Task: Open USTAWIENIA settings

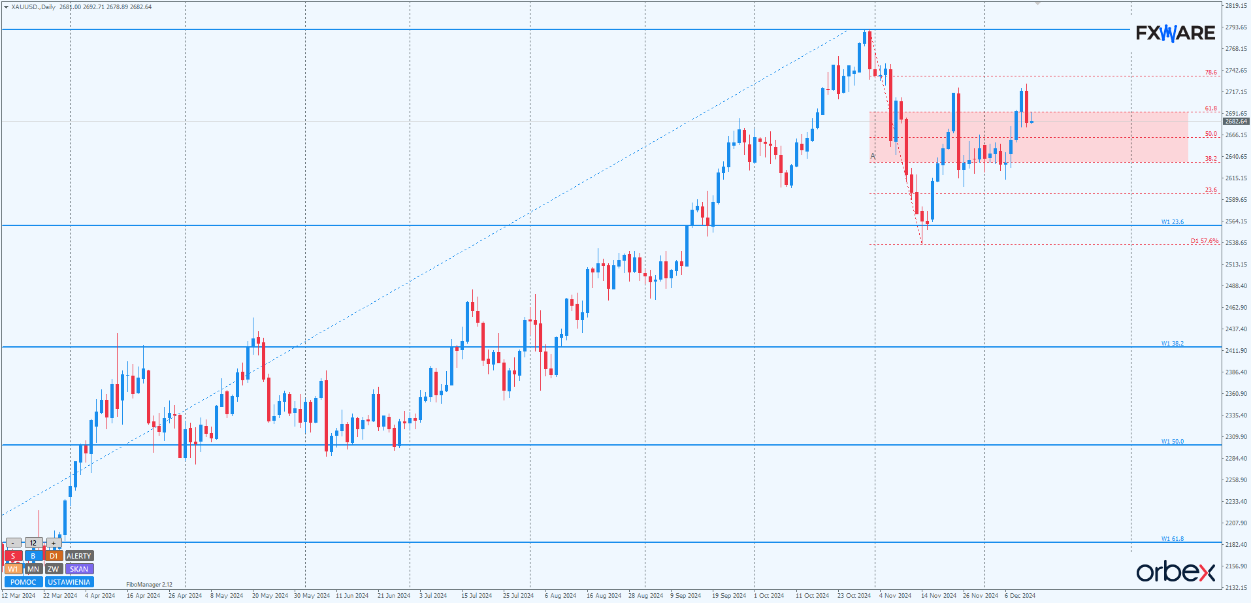Action: pos(69,582)
